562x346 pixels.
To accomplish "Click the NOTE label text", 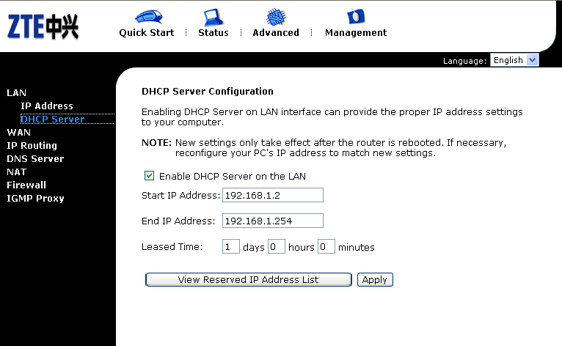I will 156,143.
